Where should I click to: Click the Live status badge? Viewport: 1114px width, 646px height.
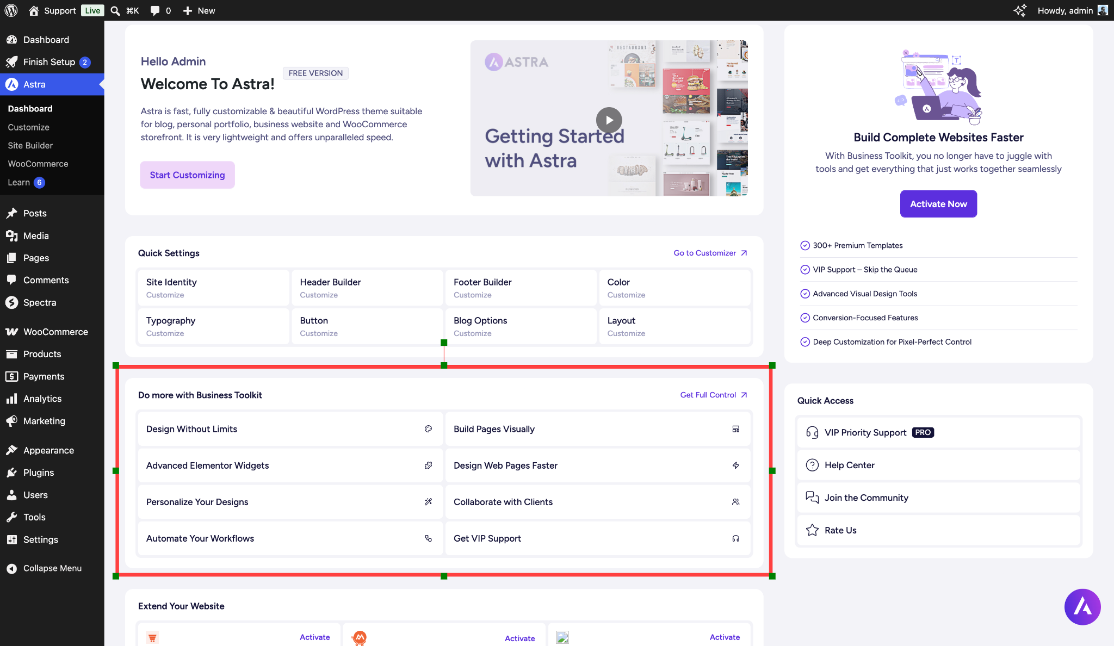coord(92,10)
